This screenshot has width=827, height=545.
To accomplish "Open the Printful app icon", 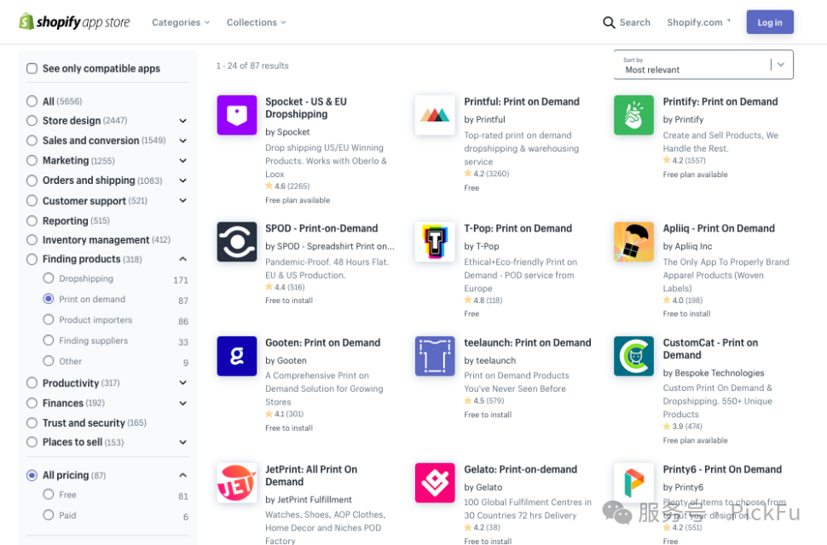I will 435,115.
